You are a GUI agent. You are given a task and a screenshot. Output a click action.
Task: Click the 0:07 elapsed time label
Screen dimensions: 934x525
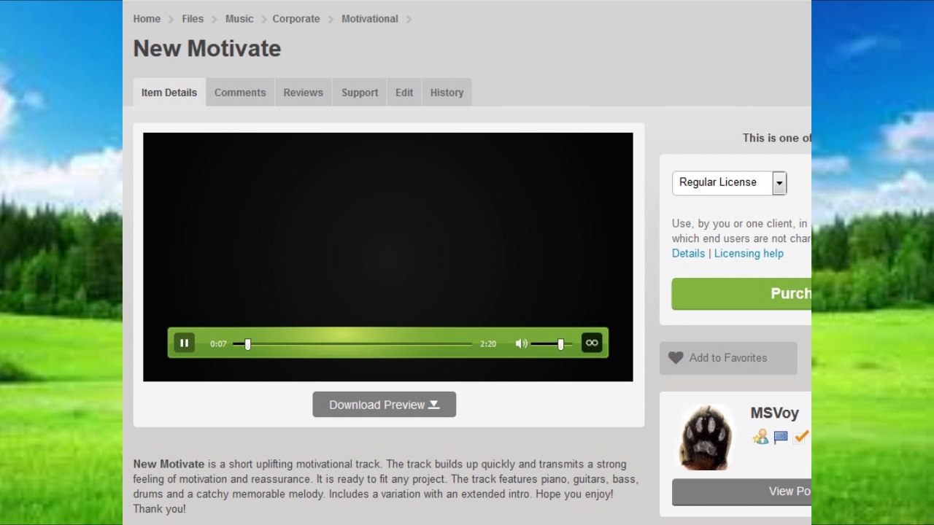(218, 344)
